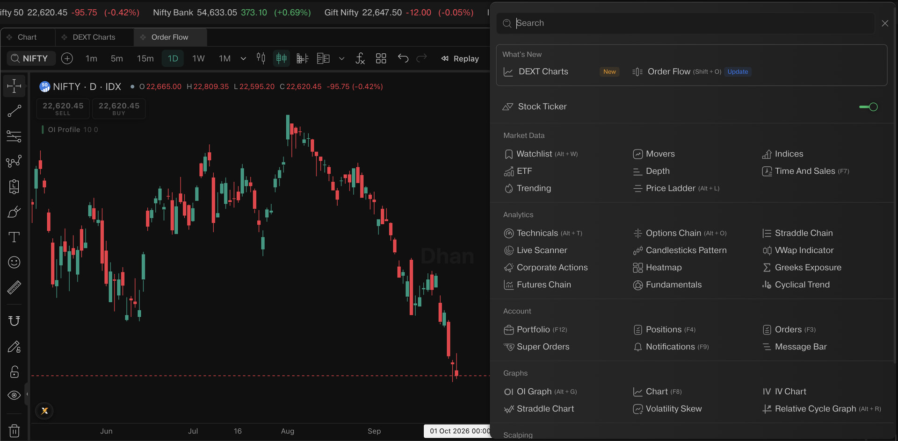Open the OI Graph widget
The width and height of the screenshot is (898, 441).
pos(540,391)
